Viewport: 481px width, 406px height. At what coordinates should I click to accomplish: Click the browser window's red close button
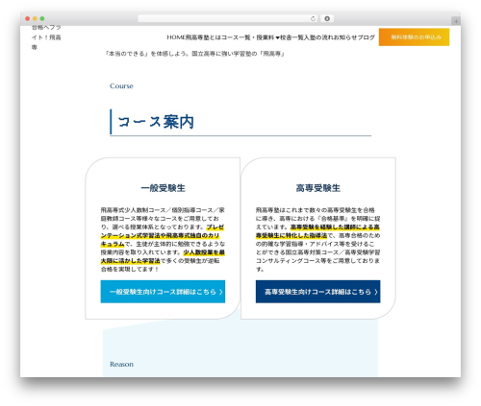(28, 19)
